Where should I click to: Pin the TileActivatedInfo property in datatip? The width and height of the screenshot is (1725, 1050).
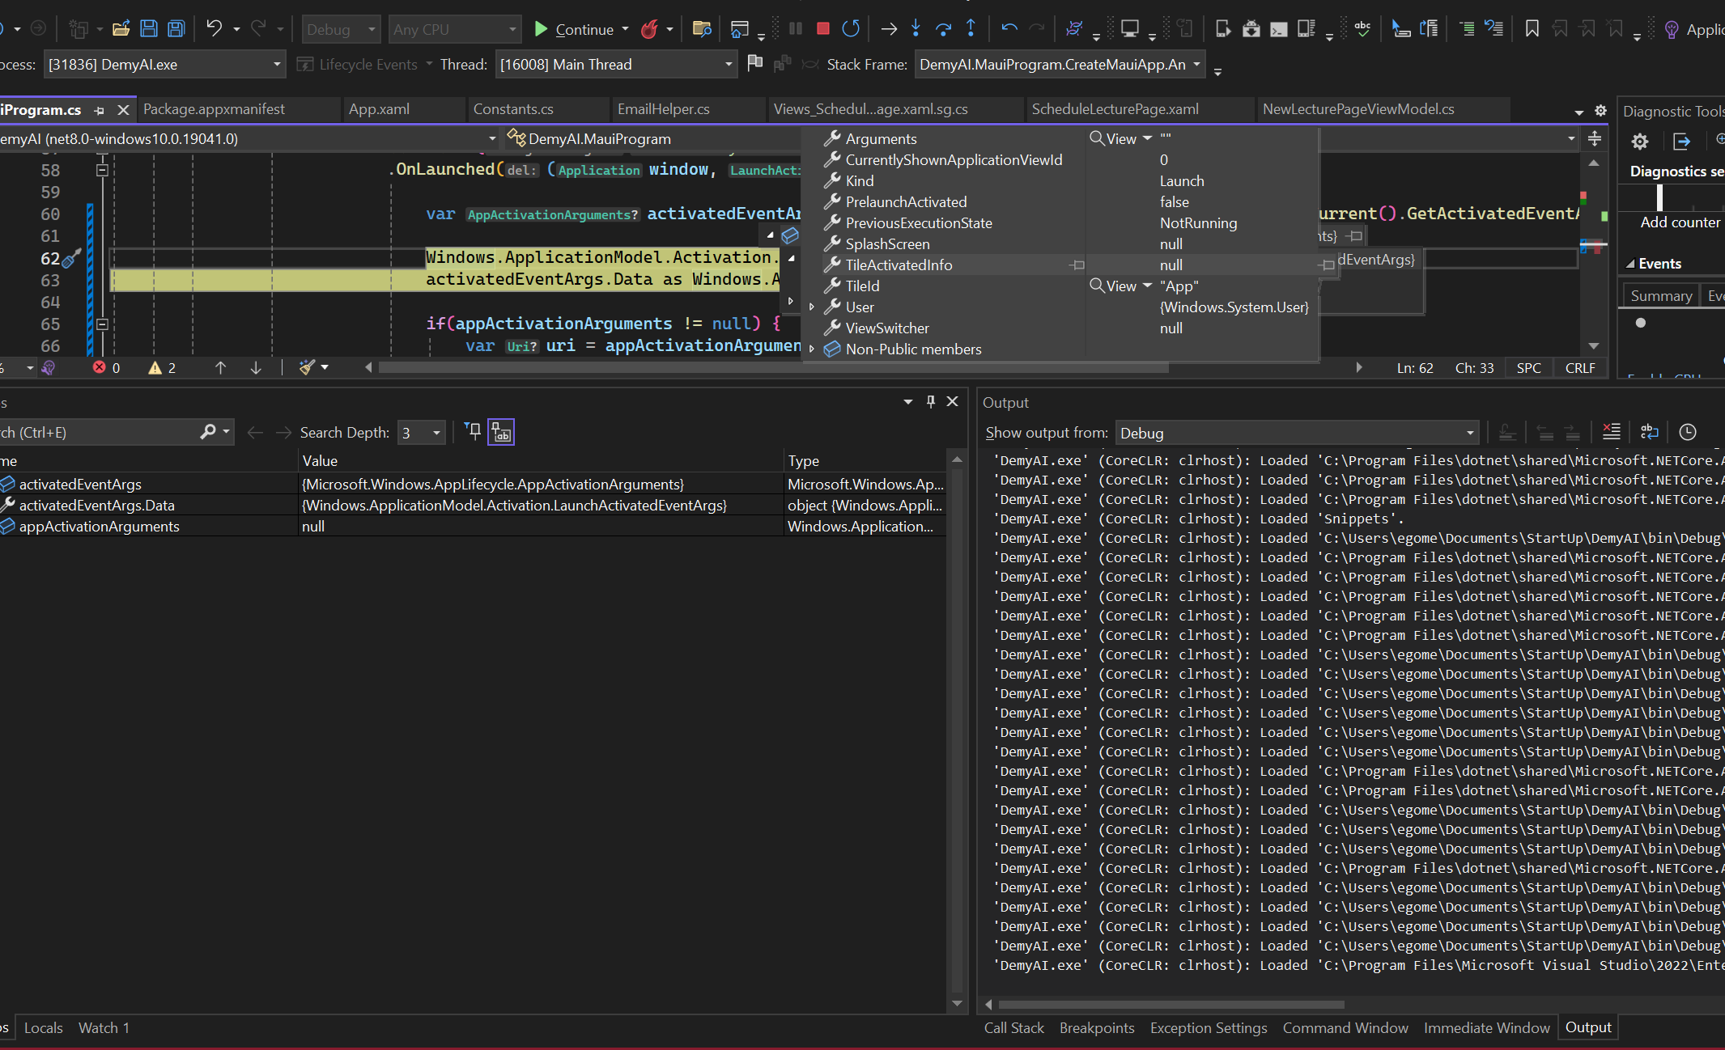1077,265
